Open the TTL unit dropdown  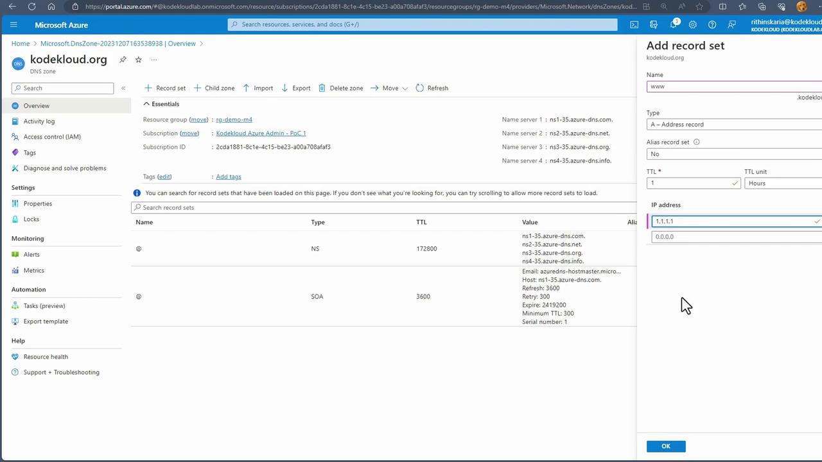point(783,183)
